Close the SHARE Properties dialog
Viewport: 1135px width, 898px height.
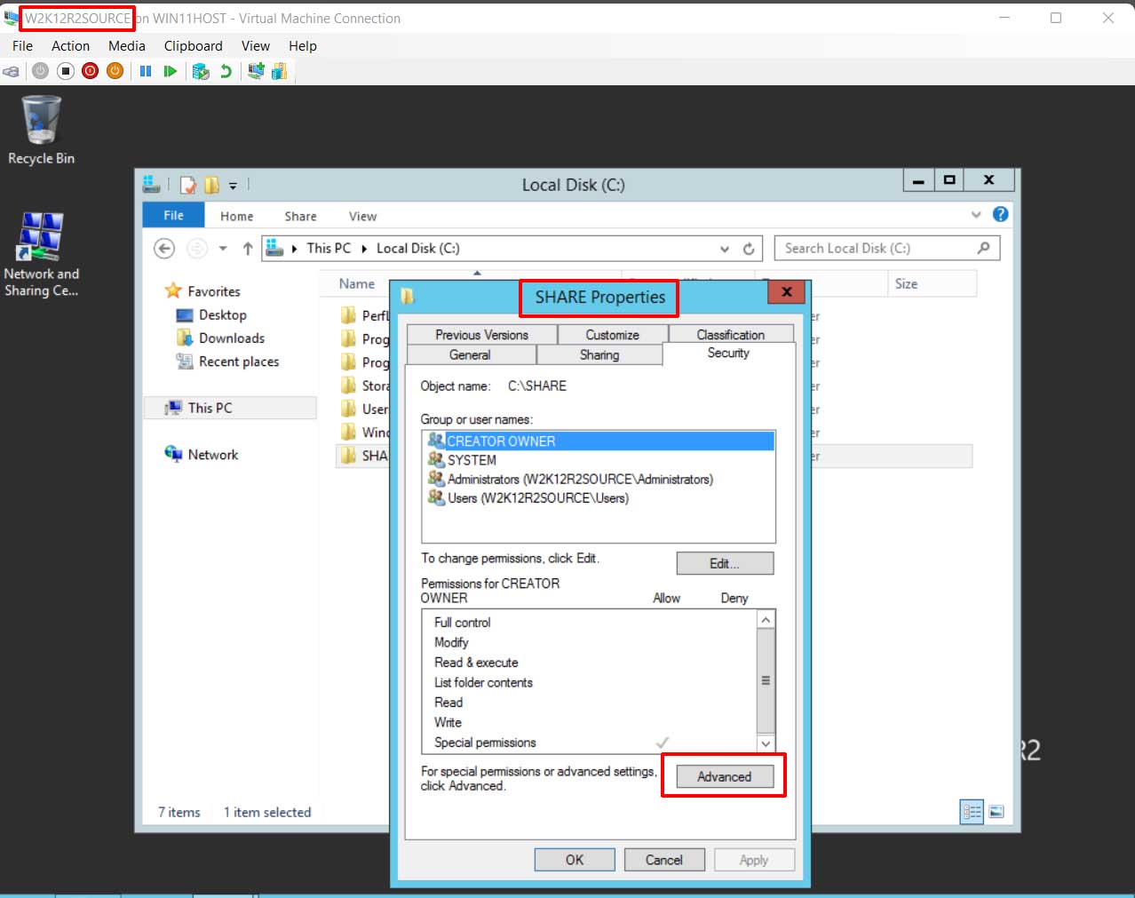click(786, 292)
